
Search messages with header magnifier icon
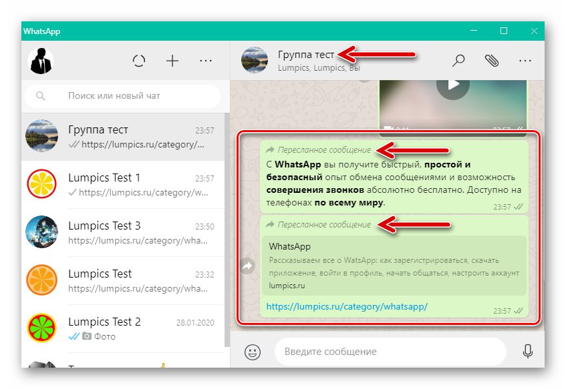[x=458, y=61]
